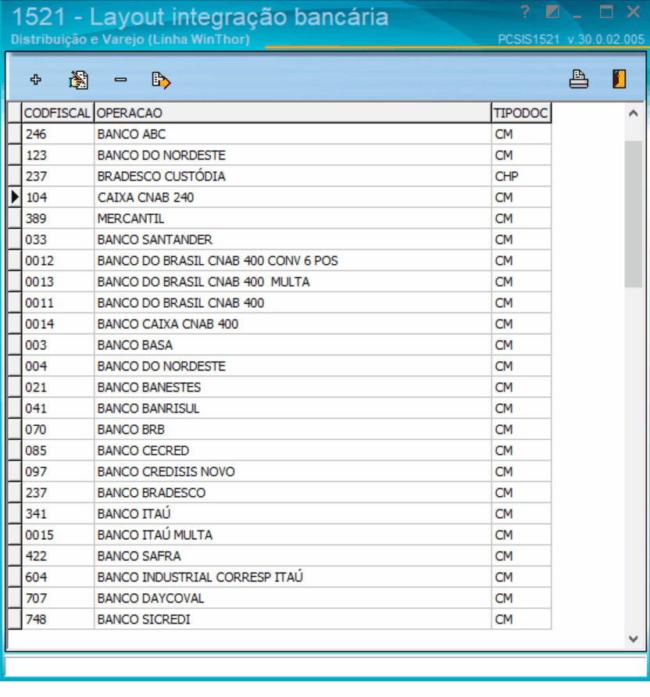Click the scrollbar up arrow
Image resolution: width=650 pixels, height=697 pixels.
634,113
